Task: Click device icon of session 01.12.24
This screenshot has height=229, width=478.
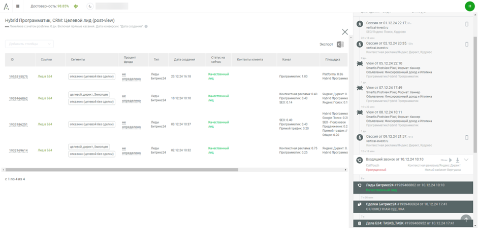Action: tap(467, 24)
